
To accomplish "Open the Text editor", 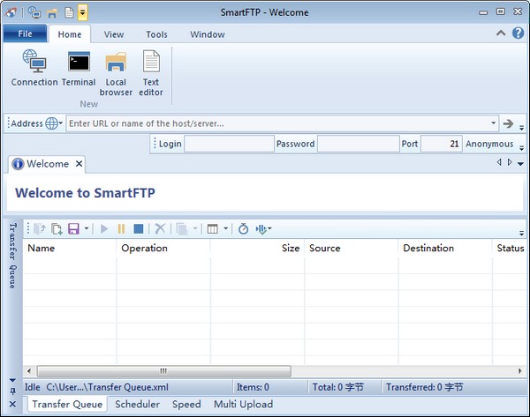I will (x=151, y=72).
